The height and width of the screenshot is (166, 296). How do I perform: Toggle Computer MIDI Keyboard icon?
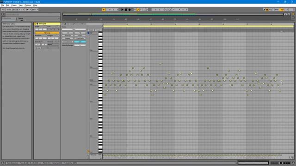coord(267,10)
